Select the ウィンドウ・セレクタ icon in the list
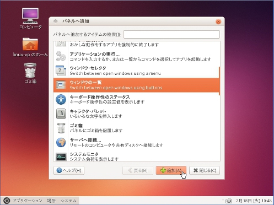 pos(61,71)
